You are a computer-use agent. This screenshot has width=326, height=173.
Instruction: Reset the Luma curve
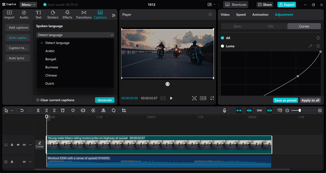(x=318, y=46)
